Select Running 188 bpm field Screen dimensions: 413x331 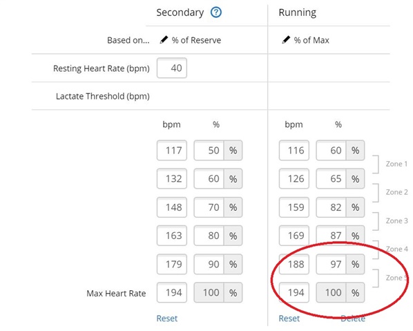point(294,264)
